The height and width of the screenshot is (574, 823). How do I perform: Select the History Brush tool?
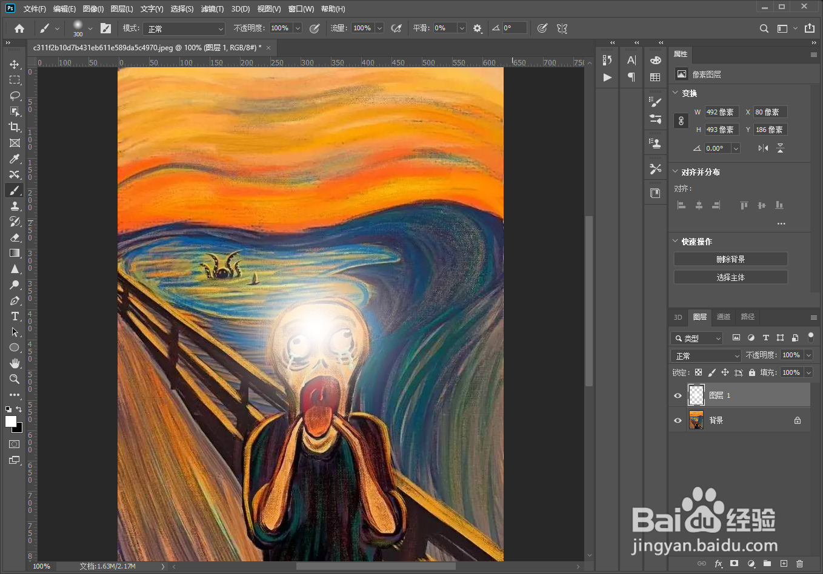tap(15, 222)
